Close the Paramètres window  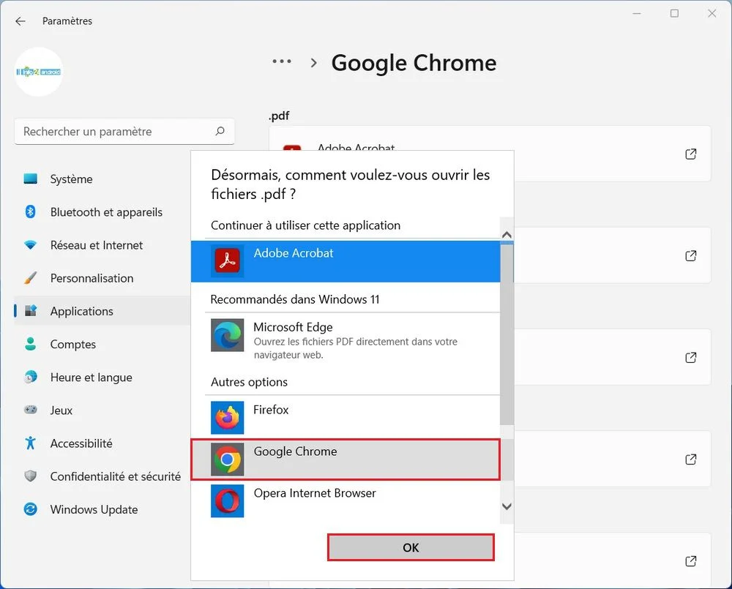click(712, 13)
